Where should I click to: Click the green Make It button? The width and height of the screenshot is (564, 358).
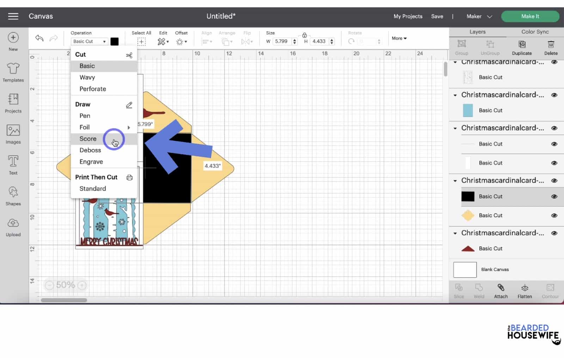click(530, 17)
